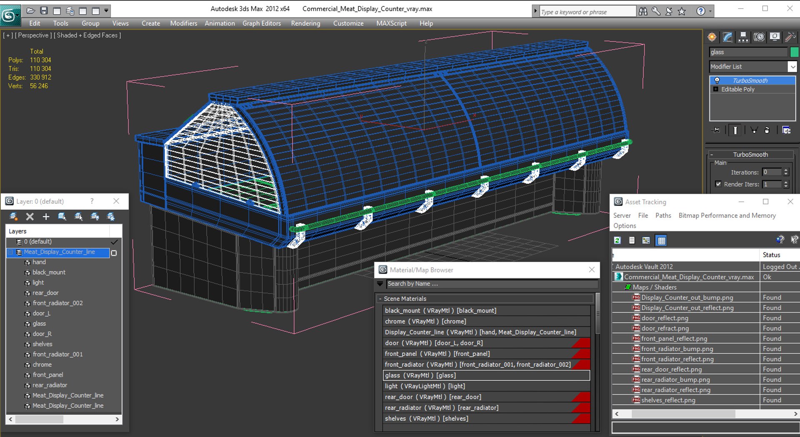Click the Refresh icon in Asset Tracking
800x437 pixels.
617,240
